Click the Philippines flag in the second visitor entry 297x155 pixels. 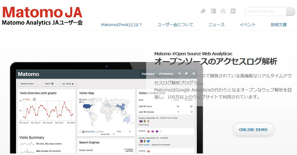click(x=141, y=141)
